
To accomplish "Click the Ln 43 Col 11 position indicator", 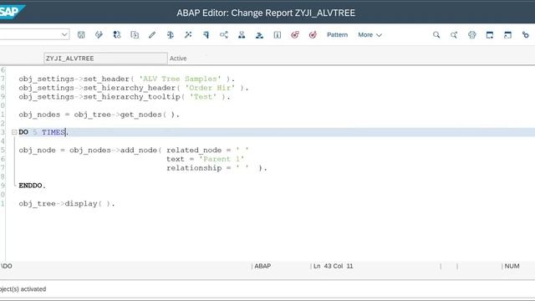I will (x=333, y=266).
